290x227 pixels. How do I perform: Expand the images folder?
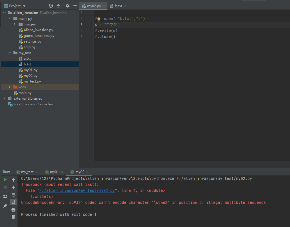tap(15, 24)
